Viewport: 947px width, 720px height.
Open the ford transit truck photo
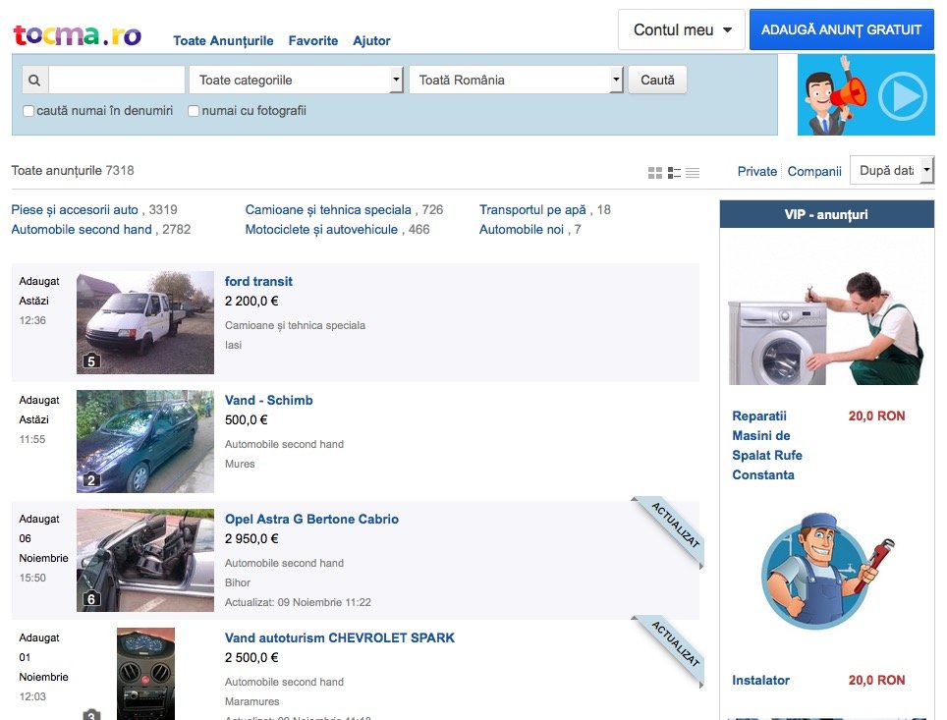(x=145, y=322)
